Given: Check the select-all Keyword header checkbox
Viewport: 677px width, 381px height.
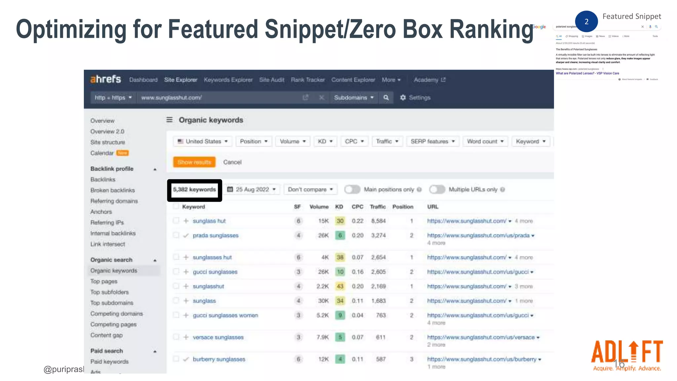Looking at the screenshot, I should pyautogui.click(x=176, y=206).
